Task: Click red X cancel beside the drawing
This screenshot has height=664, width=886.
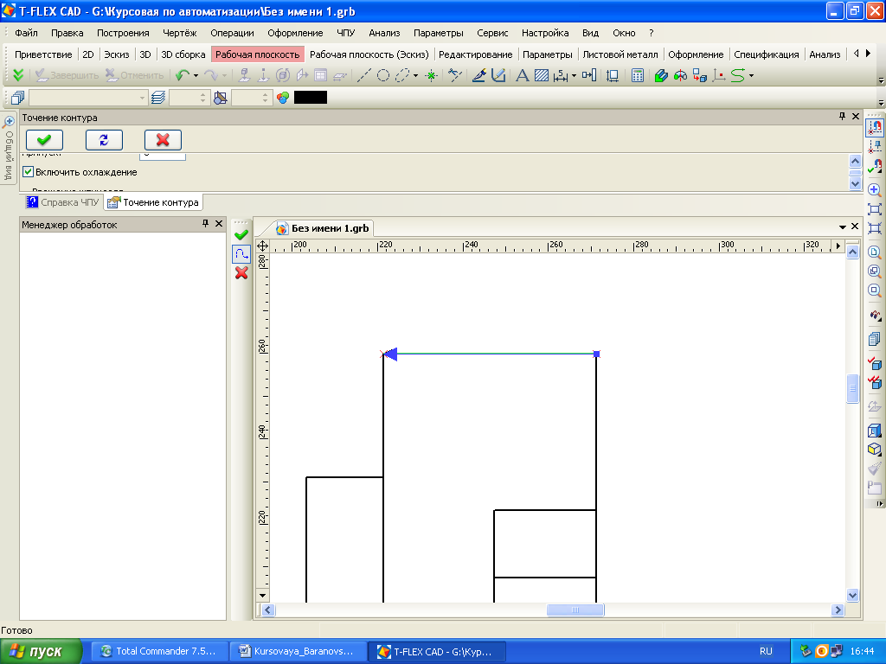Action: point(241,272)
